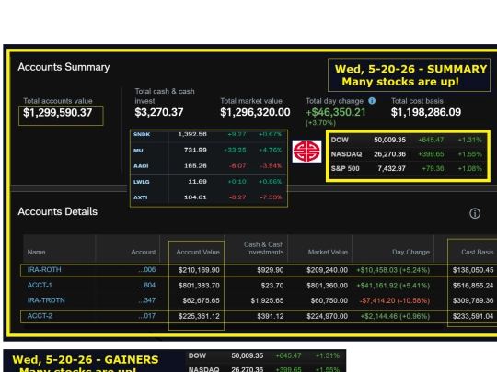Click IRA-ROTH account value $210,169.90
The height and width of the screenshot is (372, 497).
click(199, 270)
